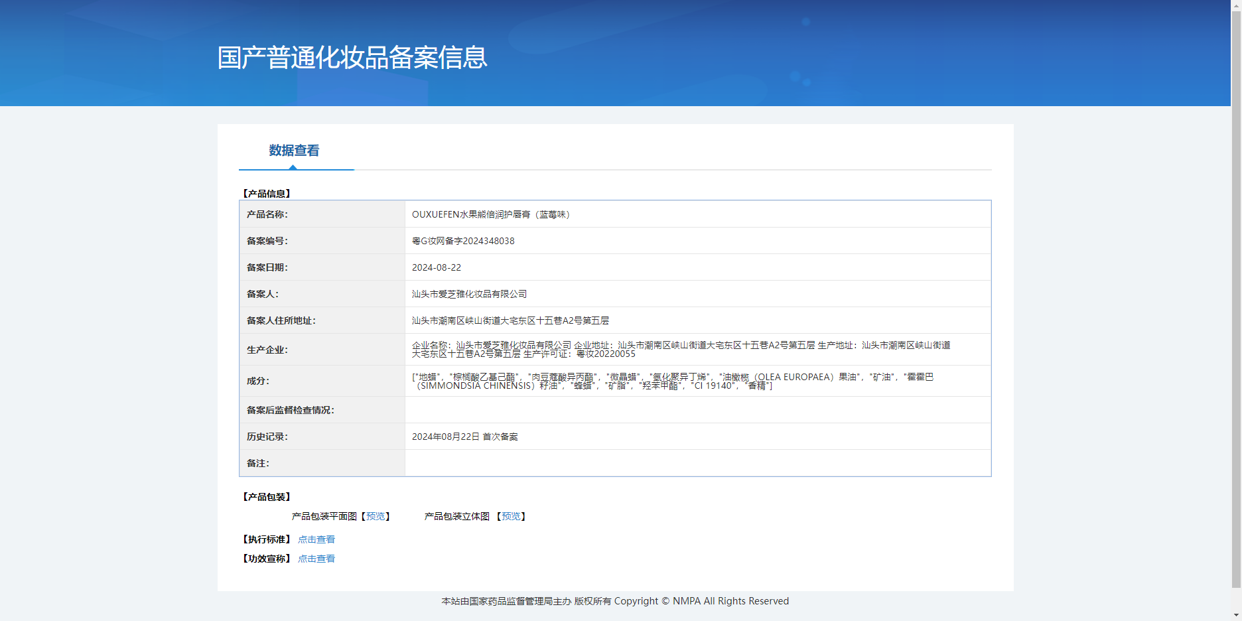
Task: Click the 备案人住所地址 address value
Action: coord(510,320)
